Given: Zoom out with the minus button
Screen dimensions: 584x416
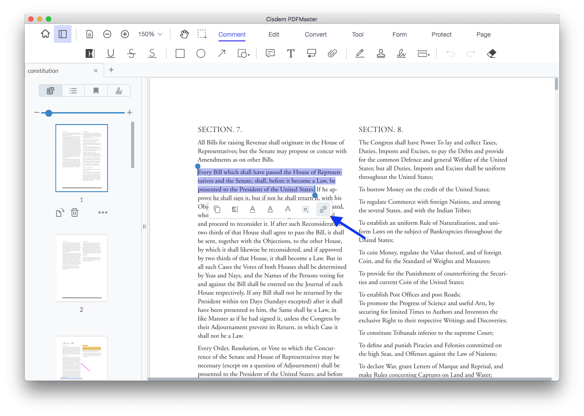Looking at the screenshot, I should coord(107,34).
